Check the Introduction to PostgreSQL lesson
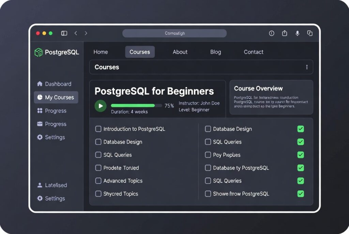The height and width of the screenshot is (234, 349). coord(98,129)
